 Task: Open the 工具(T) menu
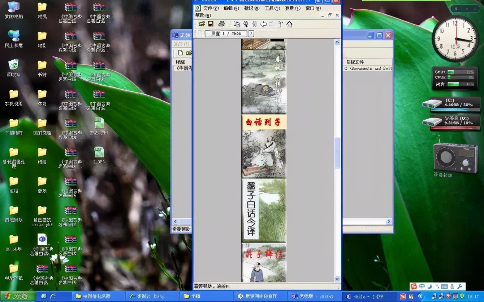(x=272, y=8)
